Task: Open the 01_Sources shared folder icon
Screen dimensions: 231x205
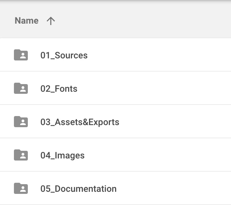Action: coord(21,55)
